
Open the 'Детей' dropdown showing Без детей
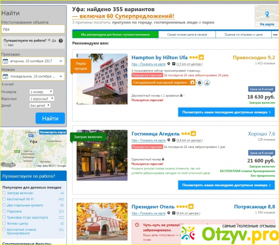[40, 106]
